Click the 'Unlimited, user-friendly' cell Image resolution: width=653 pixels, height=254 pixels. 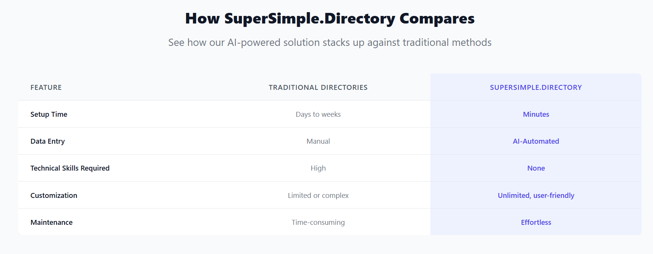536,196
